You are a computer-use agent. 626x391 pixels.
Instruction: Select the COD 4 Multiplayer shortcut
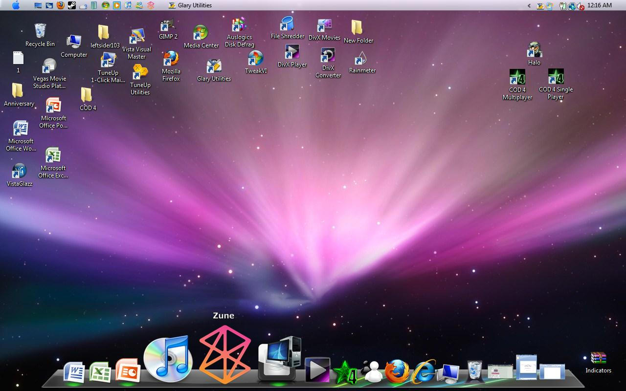click(517, 85)
